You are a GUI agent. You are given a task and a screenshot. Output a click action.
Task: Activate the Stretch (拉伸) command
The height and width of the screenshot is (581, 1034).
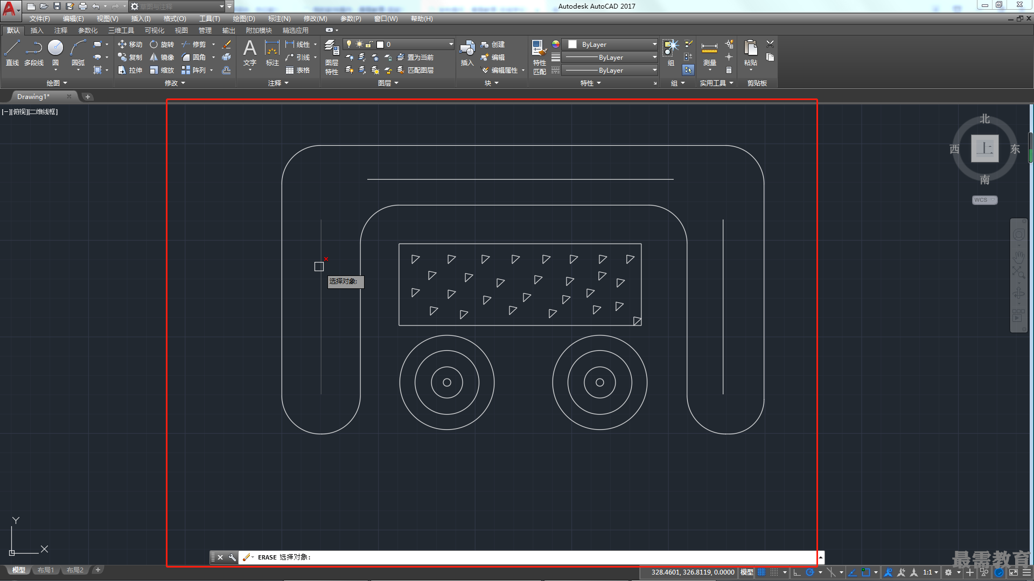point(130,70)
